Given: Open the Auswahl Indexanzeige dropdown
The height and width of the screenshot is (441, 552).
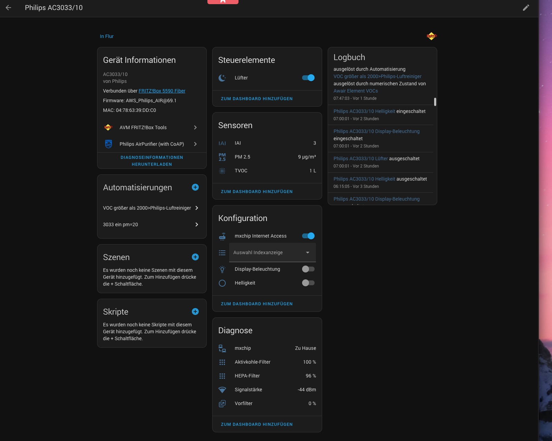Looking at the screenshot, I should 272,252.
